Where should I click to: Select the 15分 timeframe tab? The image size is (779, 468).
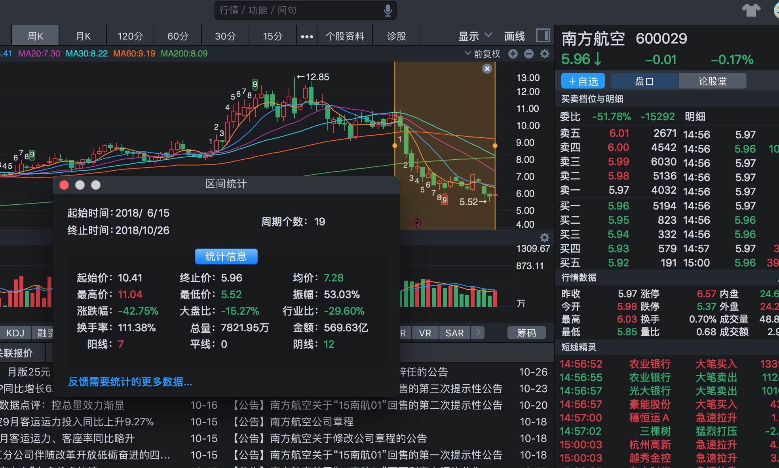click(x=273, y=36)
